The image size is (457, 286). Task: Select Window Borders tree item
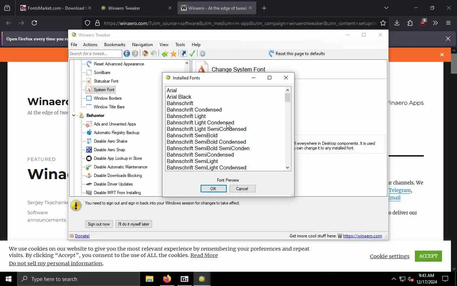107,98
